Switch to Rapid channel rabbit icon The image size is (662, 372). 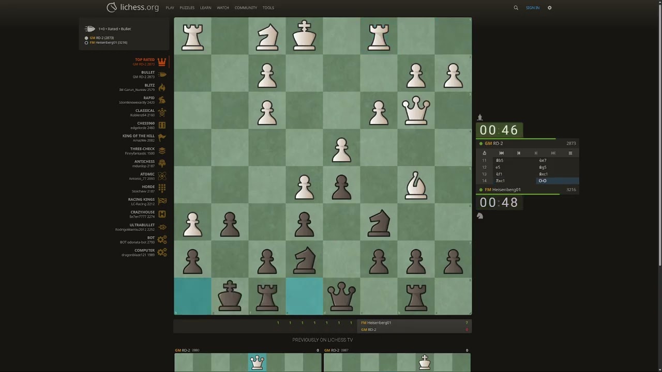[162, 100]
